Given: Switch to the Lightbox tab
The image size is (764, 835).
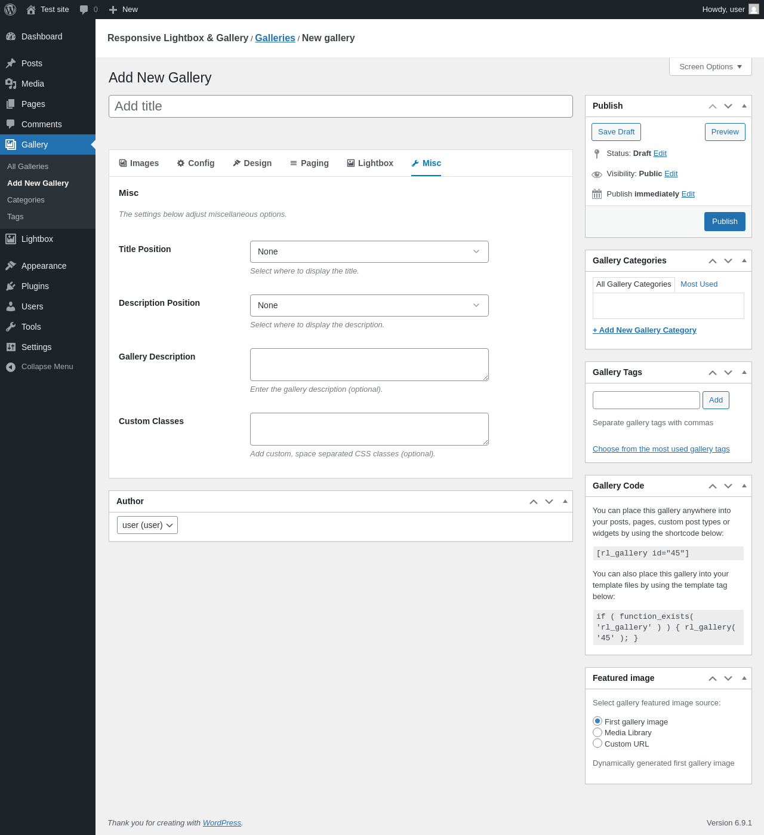Looking at the screenshot, I should (x=370, y=163).
